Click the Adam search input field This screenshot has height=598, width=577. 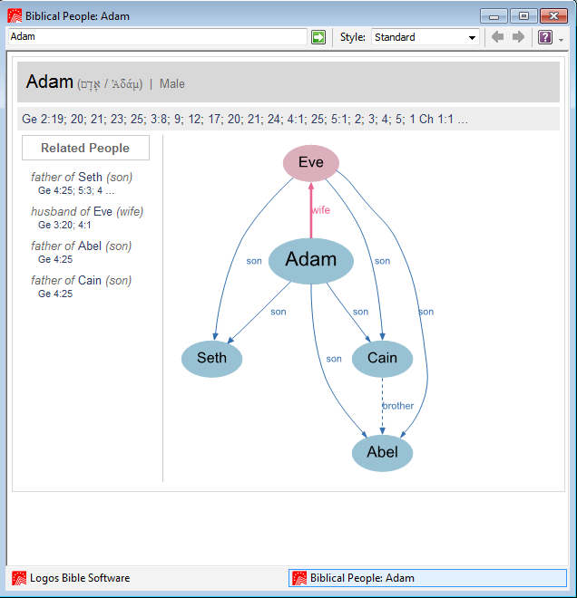click(158, 36)
